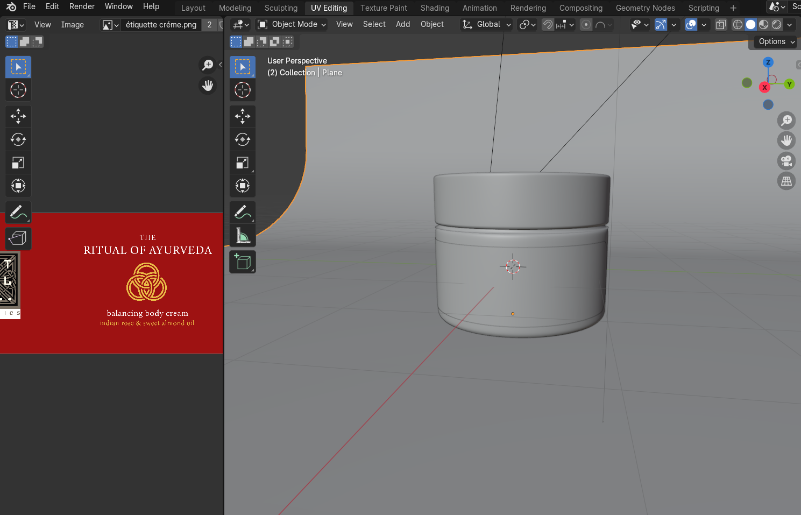This screenshot has width=801, height=515.
Task: Click the X axis on navigation gizmo
Action: click(x=764, y=87)
